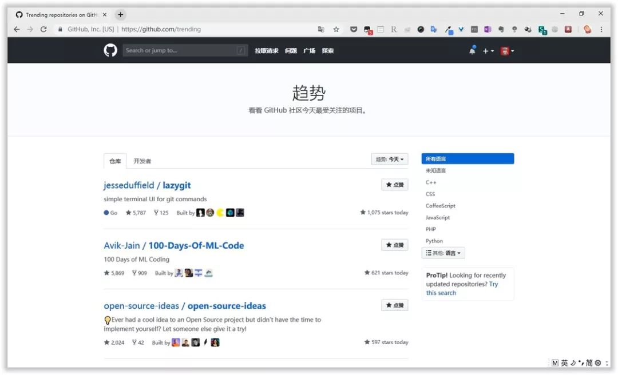Click the gray R extension icon
This screenshot has width=618, height=375.
click(x=394, y=29)
